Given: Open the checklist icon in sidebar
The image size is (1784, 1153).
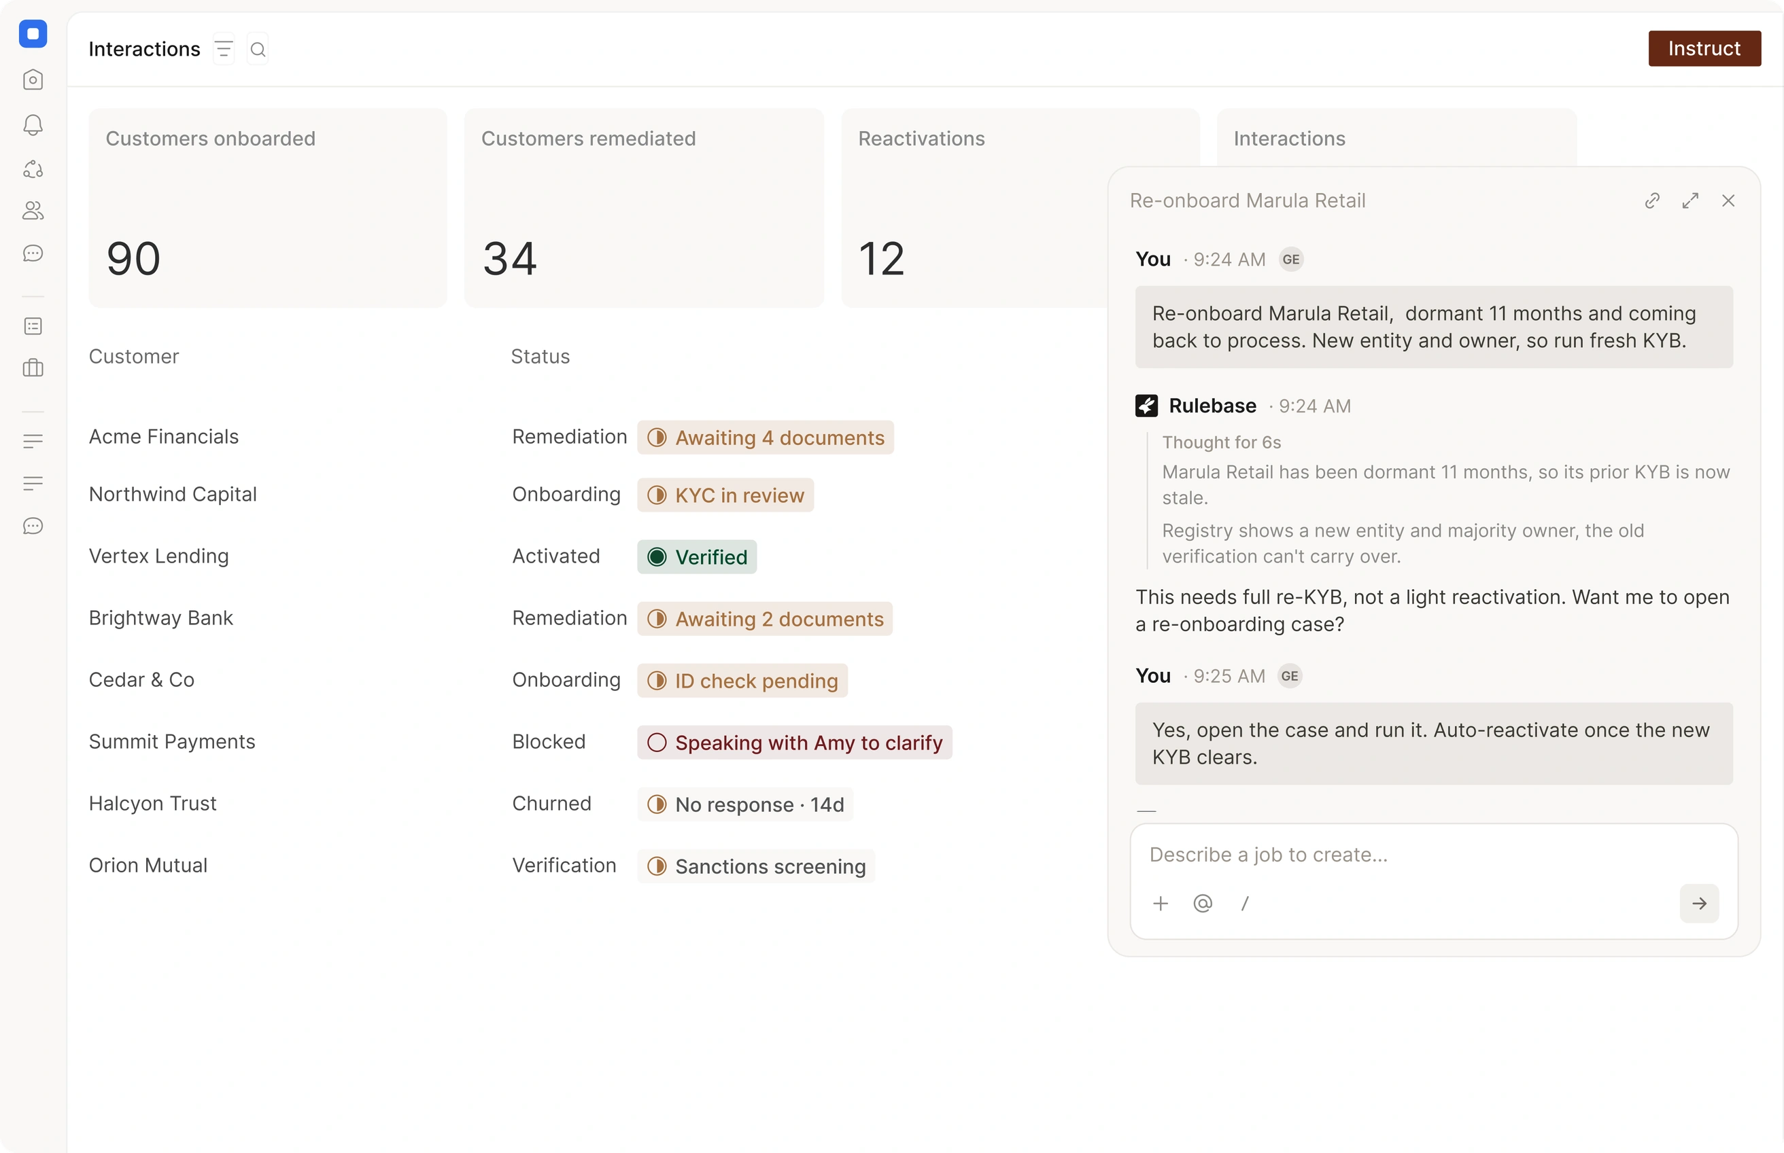Looking at the screenshot, I should point(33,325).
